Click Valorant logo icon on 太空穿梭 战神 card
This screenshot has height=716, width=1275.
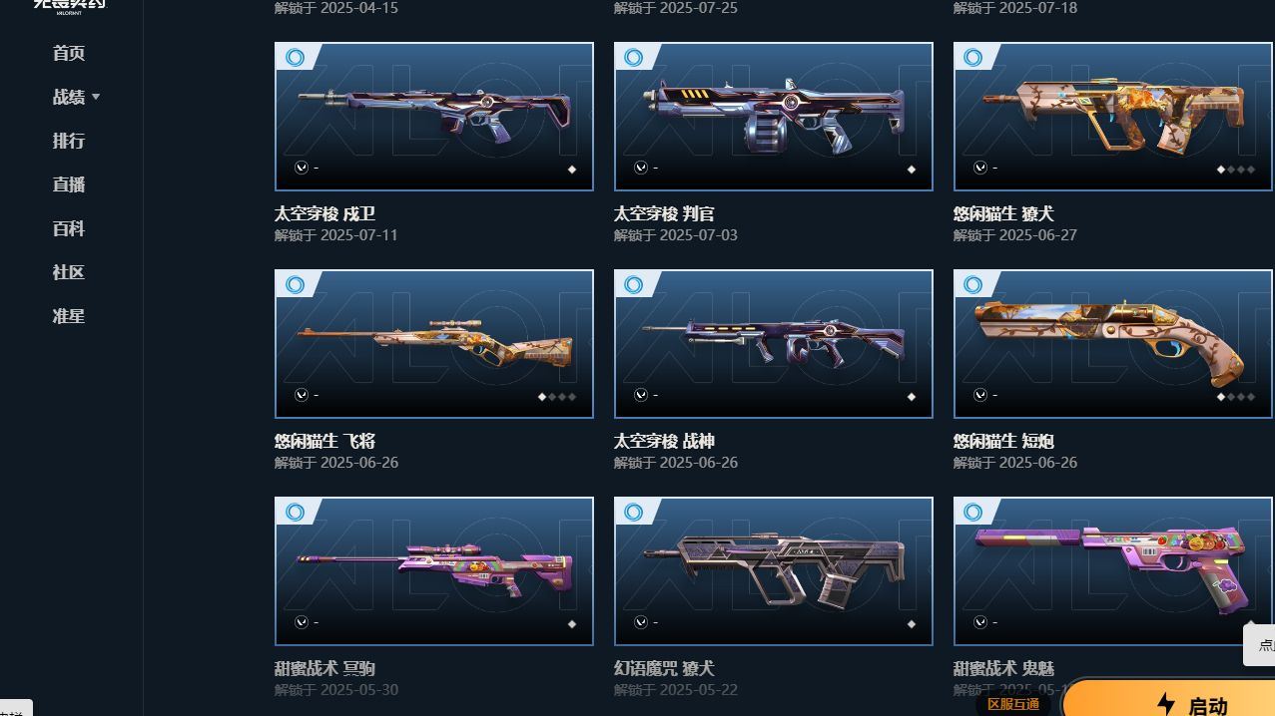[x=641, y=395]
